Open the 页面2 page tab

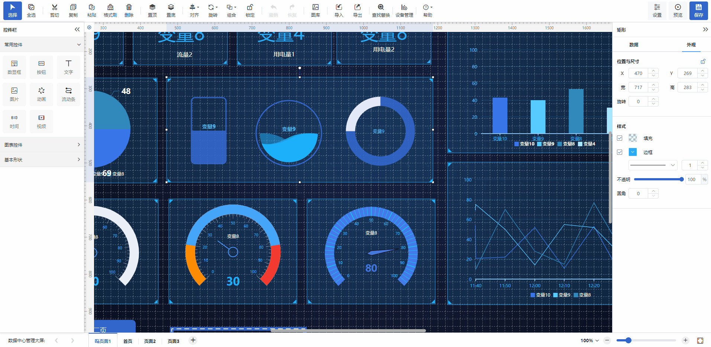pyautogui.click(x=150, y=341)
